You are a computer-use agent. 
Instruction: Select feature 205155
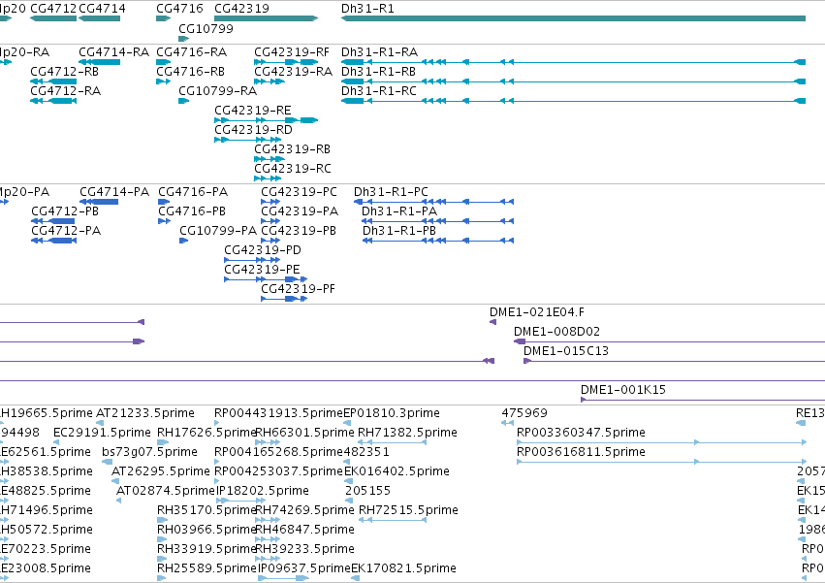[349, 501]
